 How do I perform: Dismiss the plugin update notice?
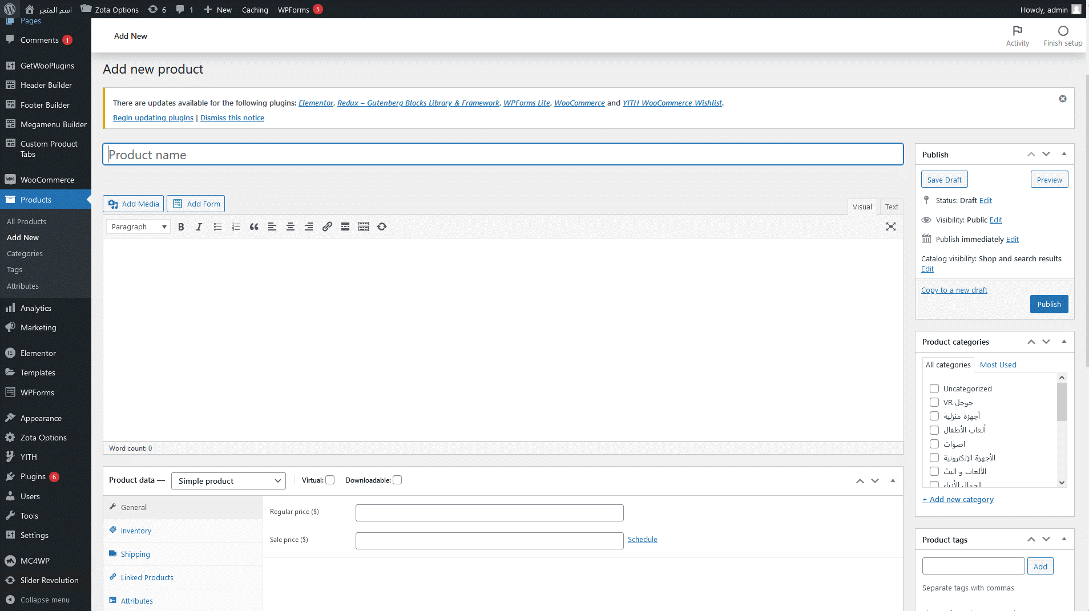(x=1063, y=99)
